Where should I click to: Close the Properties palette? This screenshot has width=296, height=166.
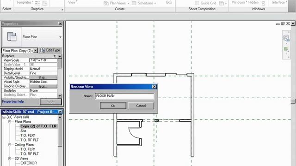pos(60,24)
